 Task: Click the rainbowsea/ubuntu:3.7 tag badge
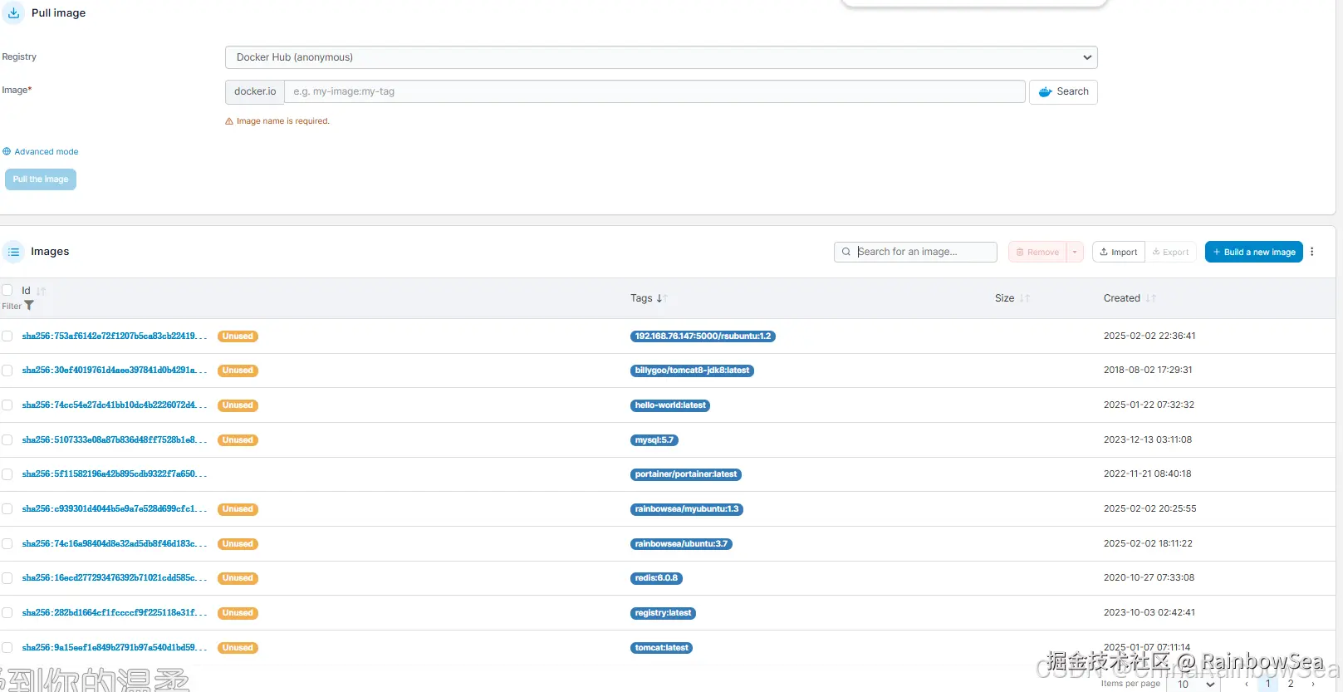pyautogui.click(x=681, y=544)
